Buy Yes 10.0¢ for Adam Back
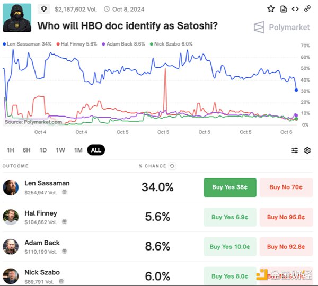 230,246
